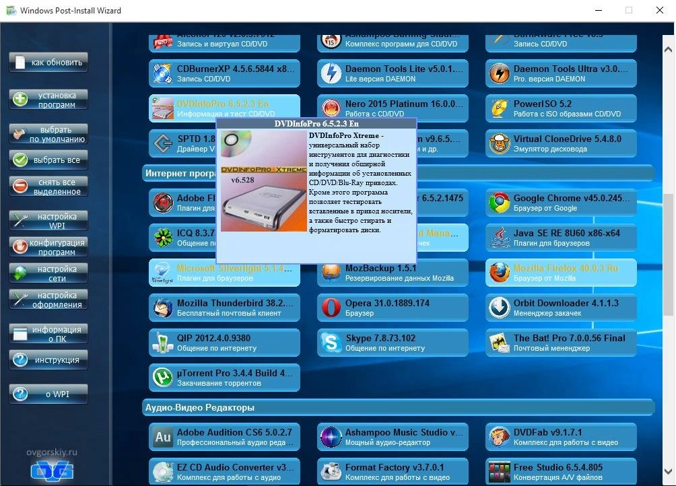Click the Opera browser icon
The image size is (676, 486).
[331, 308]
